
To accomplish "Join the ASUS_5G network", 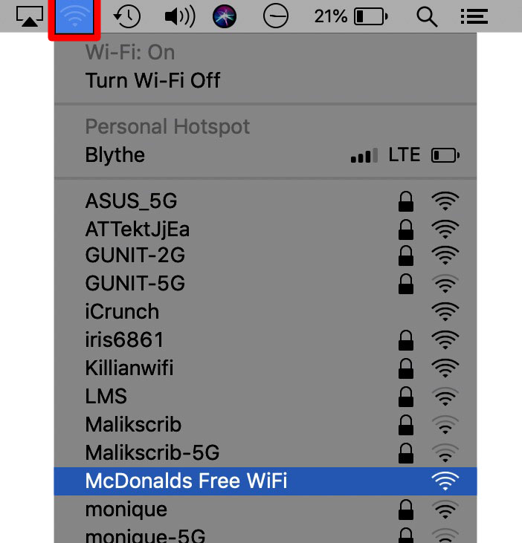I will point(265,201).
